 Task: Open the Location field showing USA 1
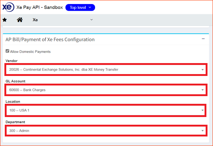click(x=106, y=110)
